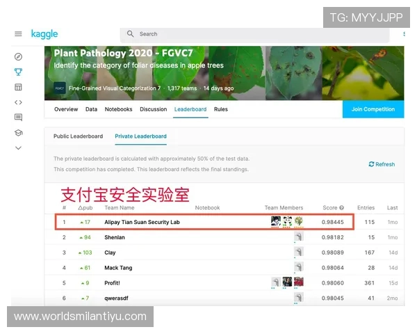The height and width of the screenshot is (334, 417).
Task: Open the trophy Competitions sidebar icon
Action: pos(18,72)
